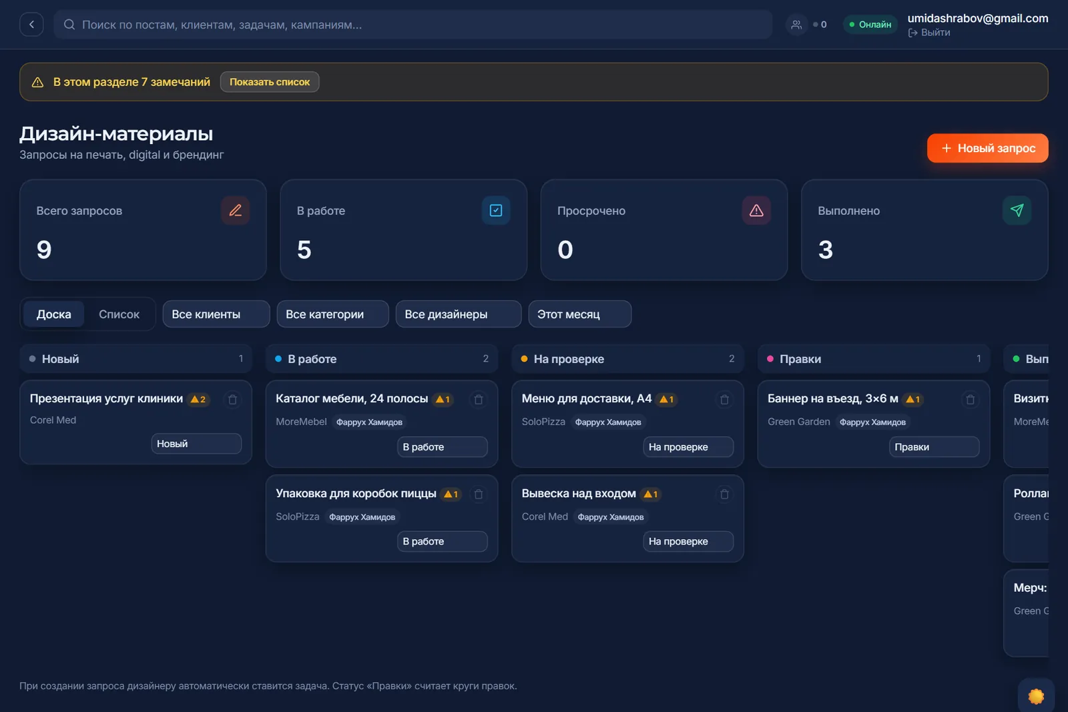Focus the search field in the header

tap(413, 25)
